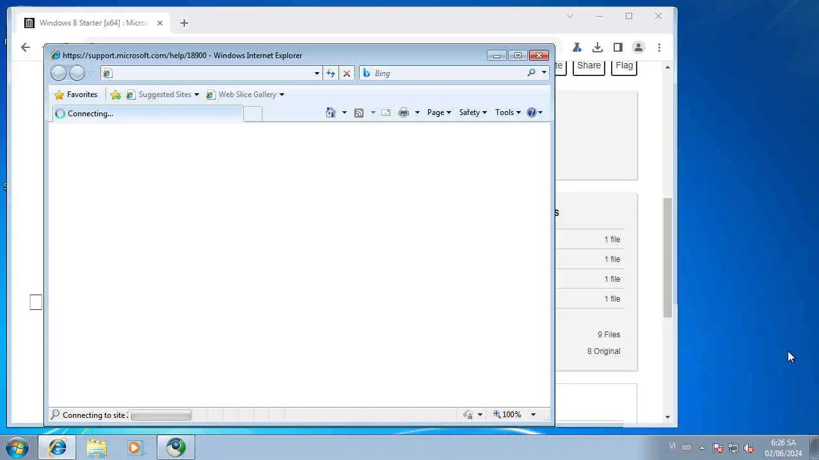Click the Chrome-like browser taskbar icon
Image resolution: width=819 pixels, height=460 pixels.
click(x=176, y=448)
